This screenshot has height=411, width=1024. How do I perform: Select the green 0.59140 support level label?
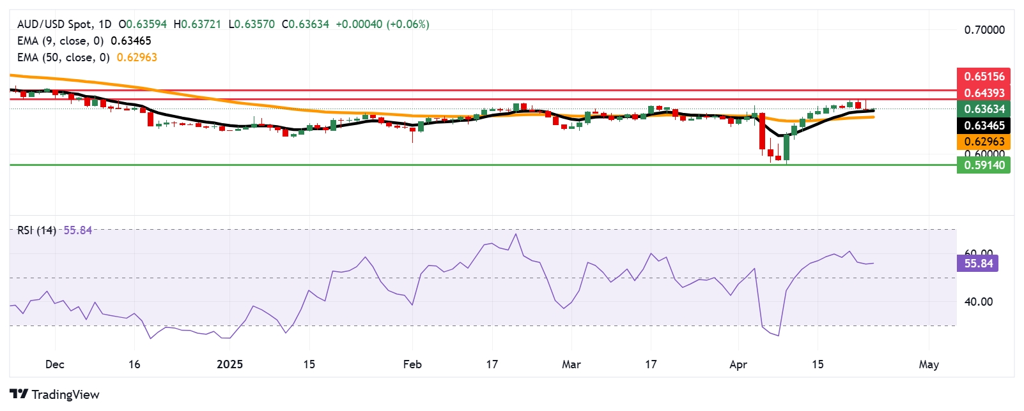coord(983,165)
